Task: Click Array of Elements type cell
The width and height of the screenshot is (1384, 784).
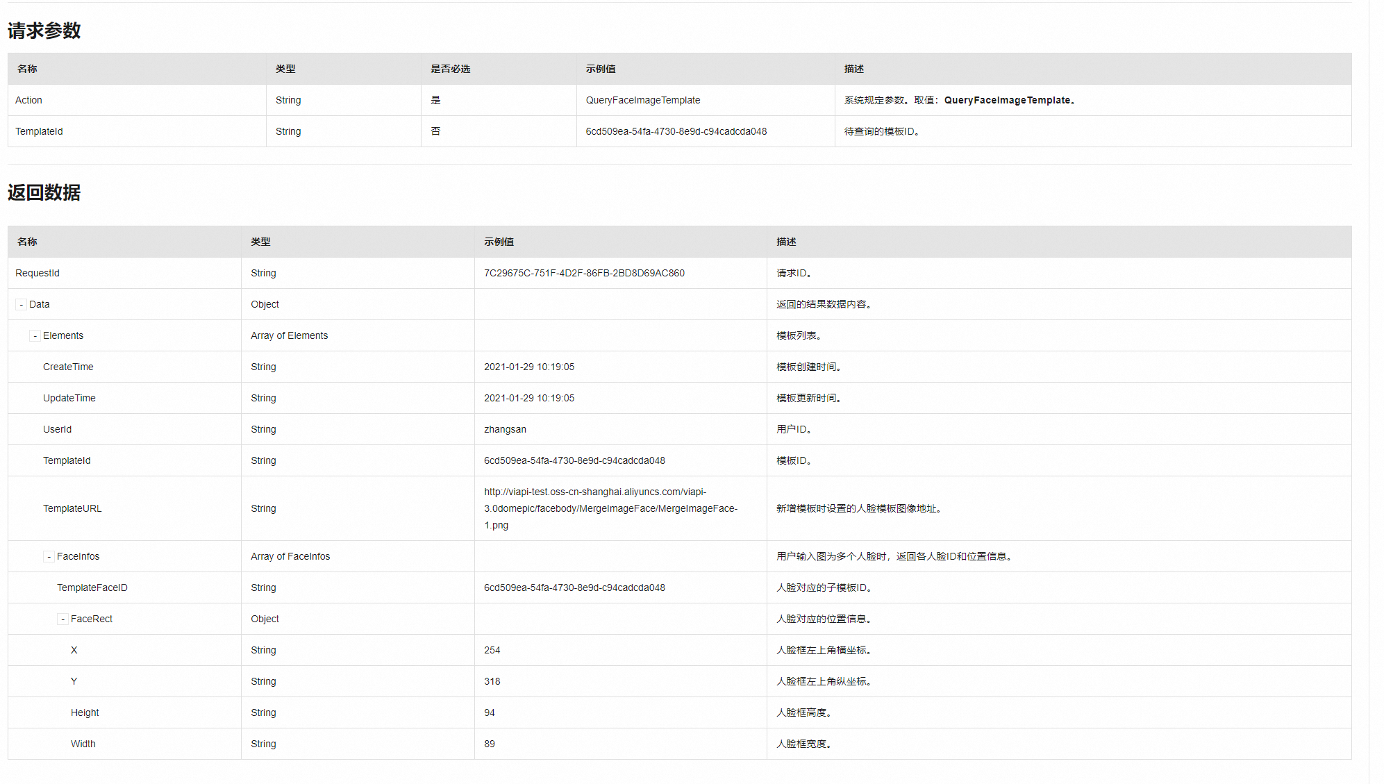Action: click(290, 335)
